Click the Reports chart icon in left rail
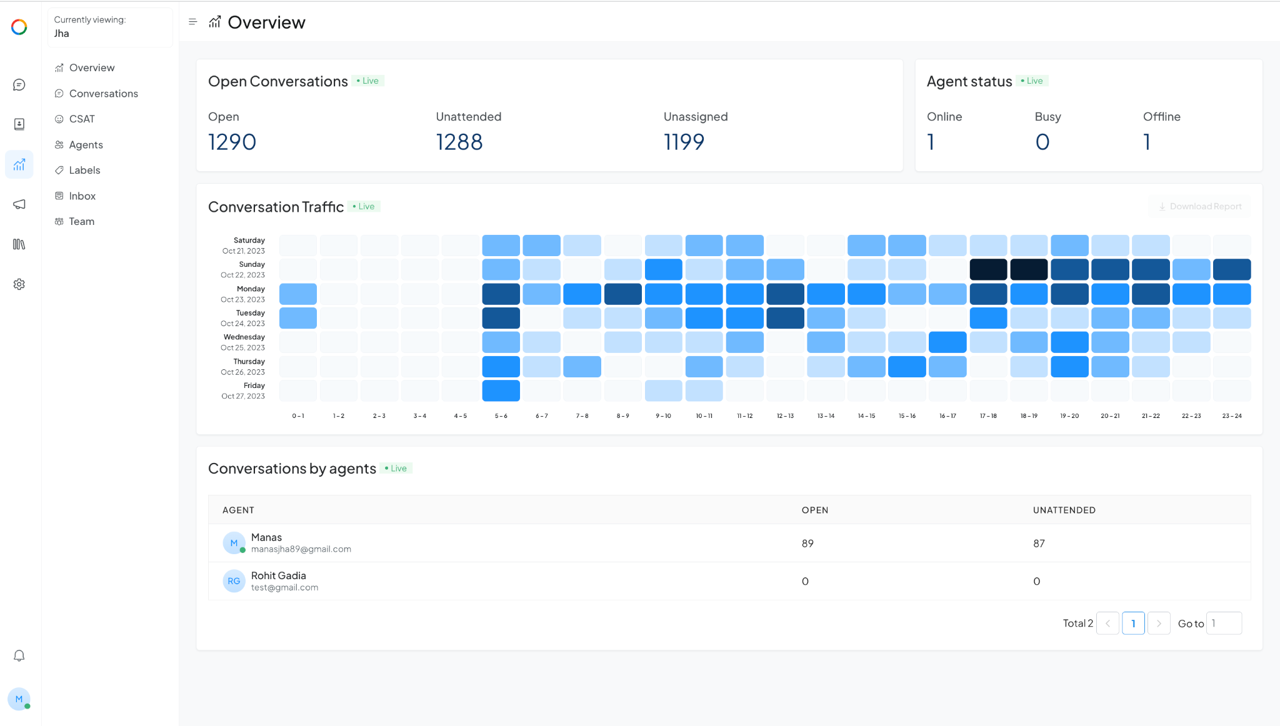Screen dimensions: 1280x726 click(19, 164)
